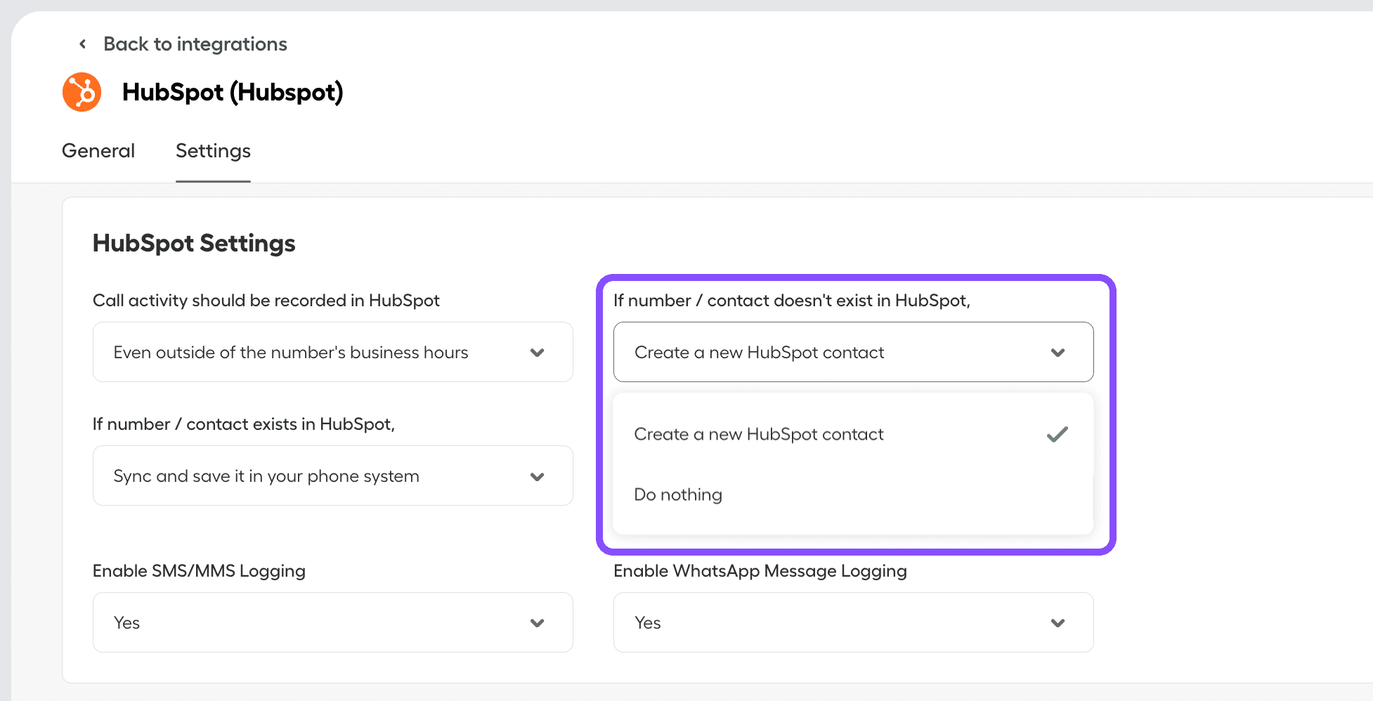This screenshot has height=701, width=1373.
Task: Select the Do nothing option
Action: 677,494
